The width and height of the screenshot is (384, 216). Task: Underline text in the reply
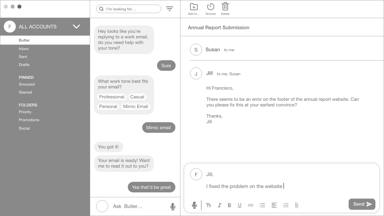point(240,205)
